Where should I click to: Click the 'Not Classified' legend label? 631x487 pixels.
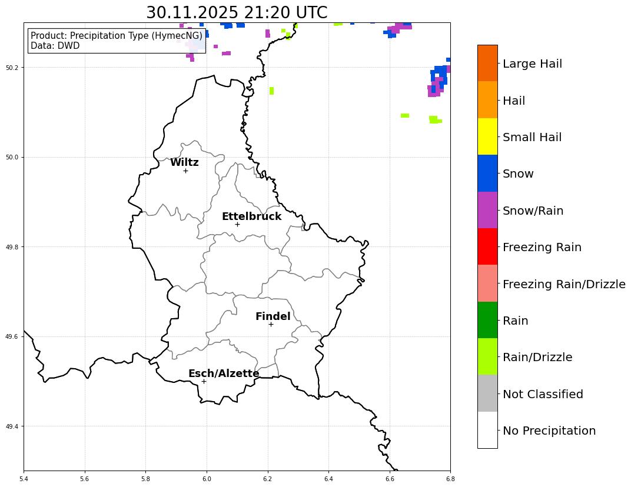(543, 394)
